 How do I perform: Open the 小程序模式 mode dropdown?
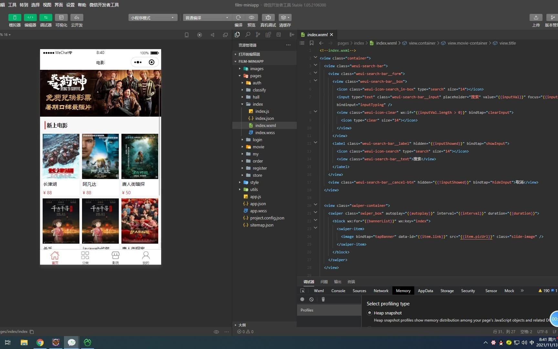153,17
